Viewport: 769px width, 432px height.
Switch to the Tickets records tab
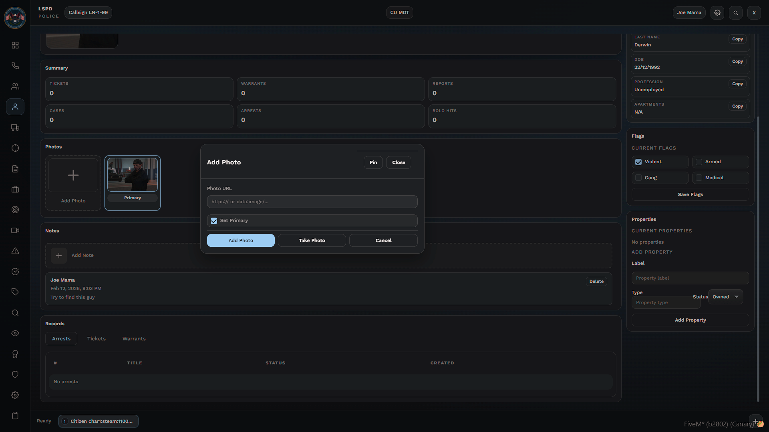[x=97, y=339]
